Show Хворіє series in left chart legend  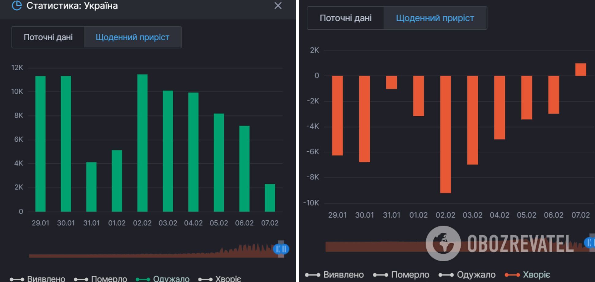(220, 278)
